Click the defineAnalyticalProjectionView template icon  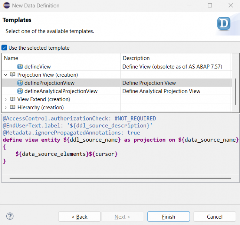pyautogui.click(x=20, y=91)
